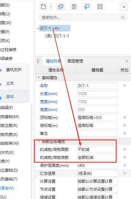Click the inter-floor copy icon
The width and height of the screenshot is (131, 199).
coord(87,7)
